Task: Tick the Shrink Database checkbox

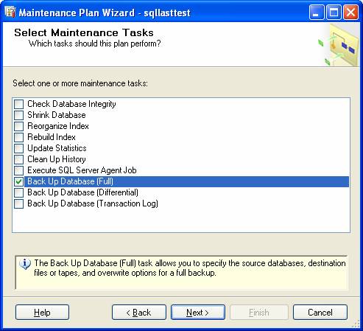Action: click(18, 115)
